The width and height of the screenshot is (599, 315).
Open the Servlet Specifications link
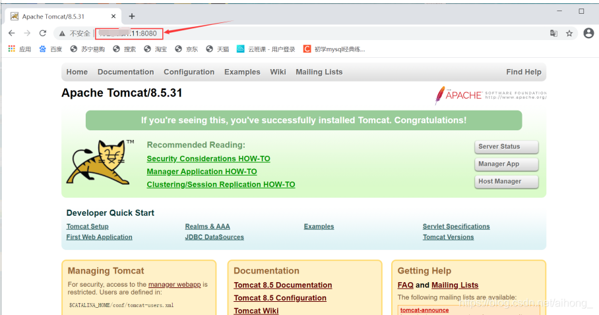click(x=456, y=226)
